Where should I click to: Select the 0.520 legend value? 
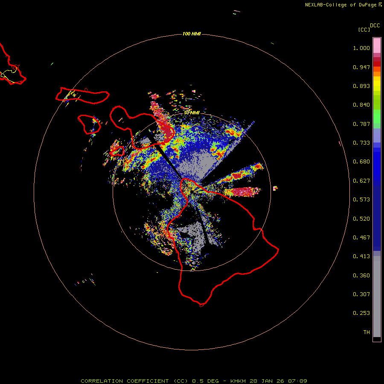[x=361, y=219]
